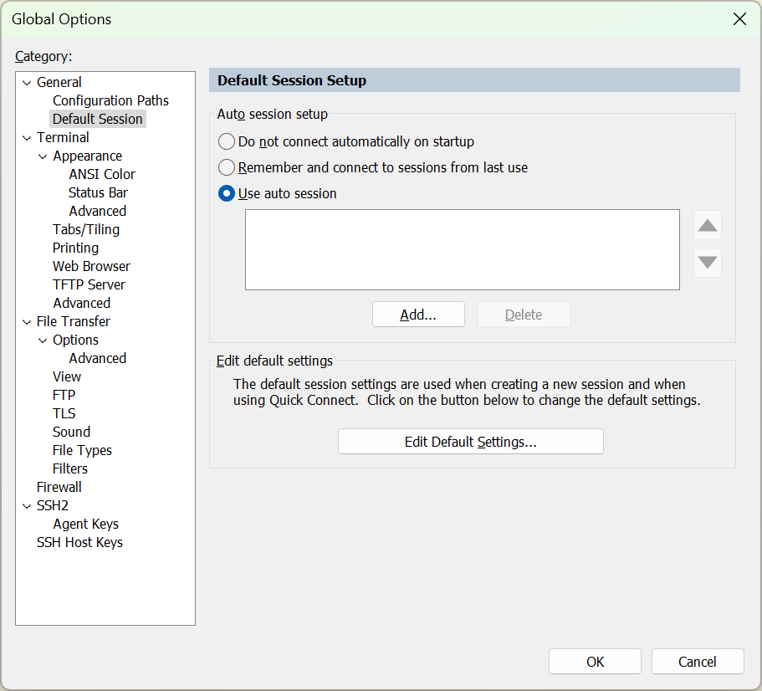
Task: Click Edit Default Settings button
Action: [x=470, y=442]
